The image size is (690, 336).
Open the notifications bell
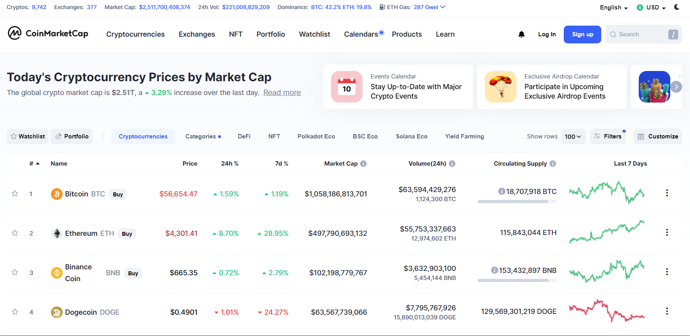click(x=522, y=34)
